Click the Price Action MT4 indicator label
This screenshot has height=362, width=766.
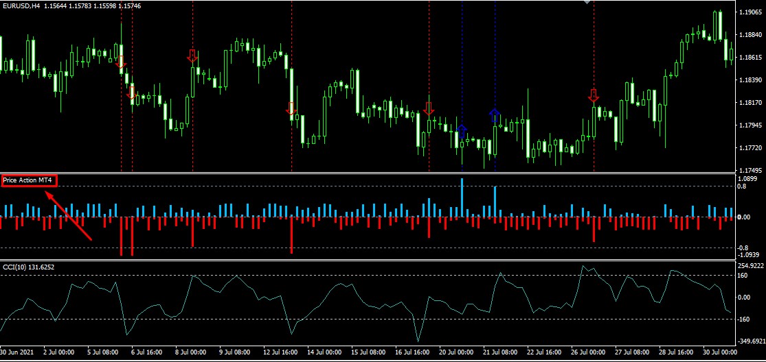tap(27, 181)
